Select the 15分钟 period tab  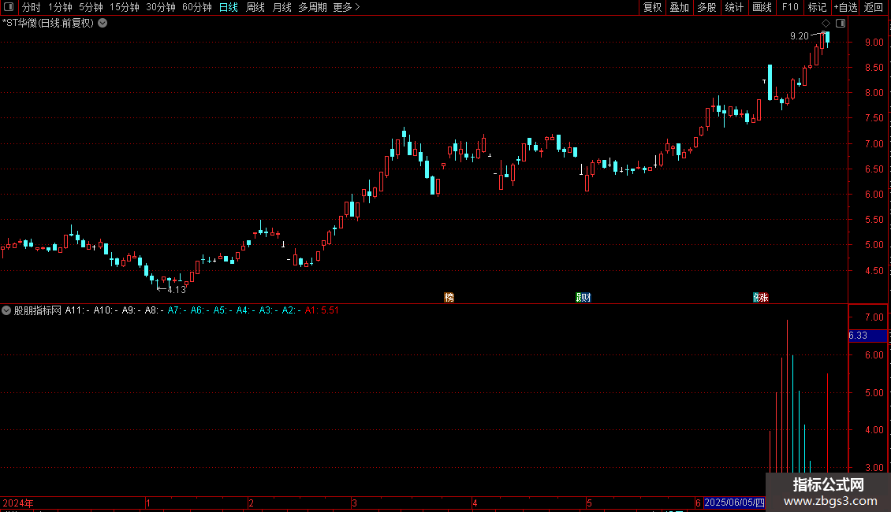point(125,7)
